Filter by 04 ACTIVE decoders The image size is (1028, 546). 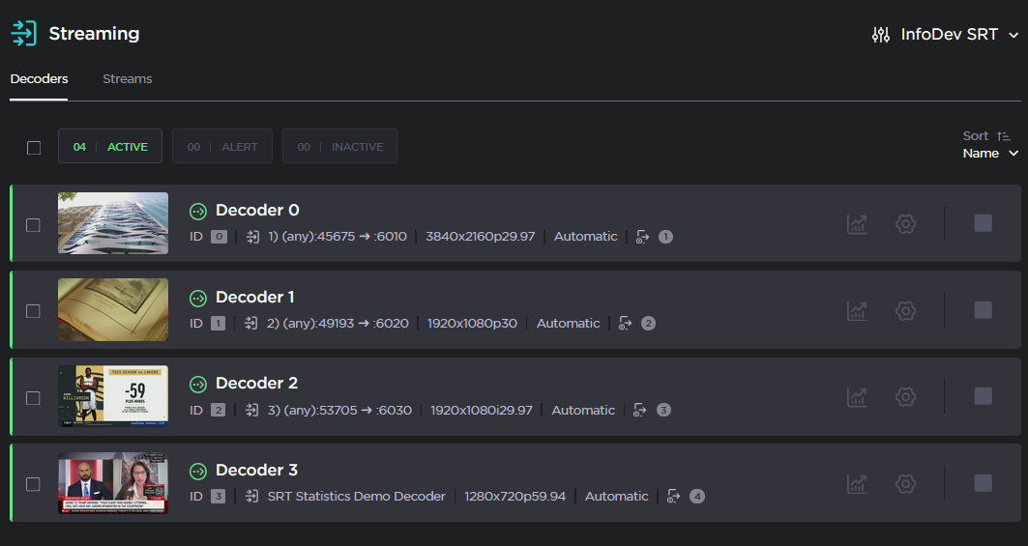(110, 147)
